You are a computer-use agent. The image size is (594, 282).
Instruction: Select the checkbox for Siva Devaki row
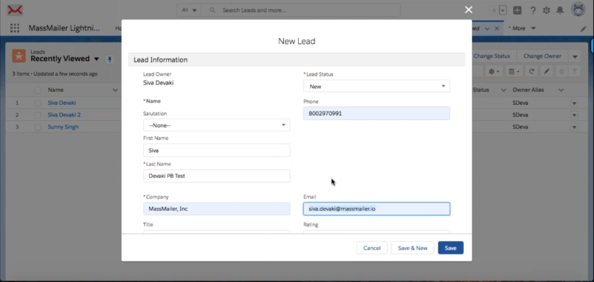click(38, 103)
